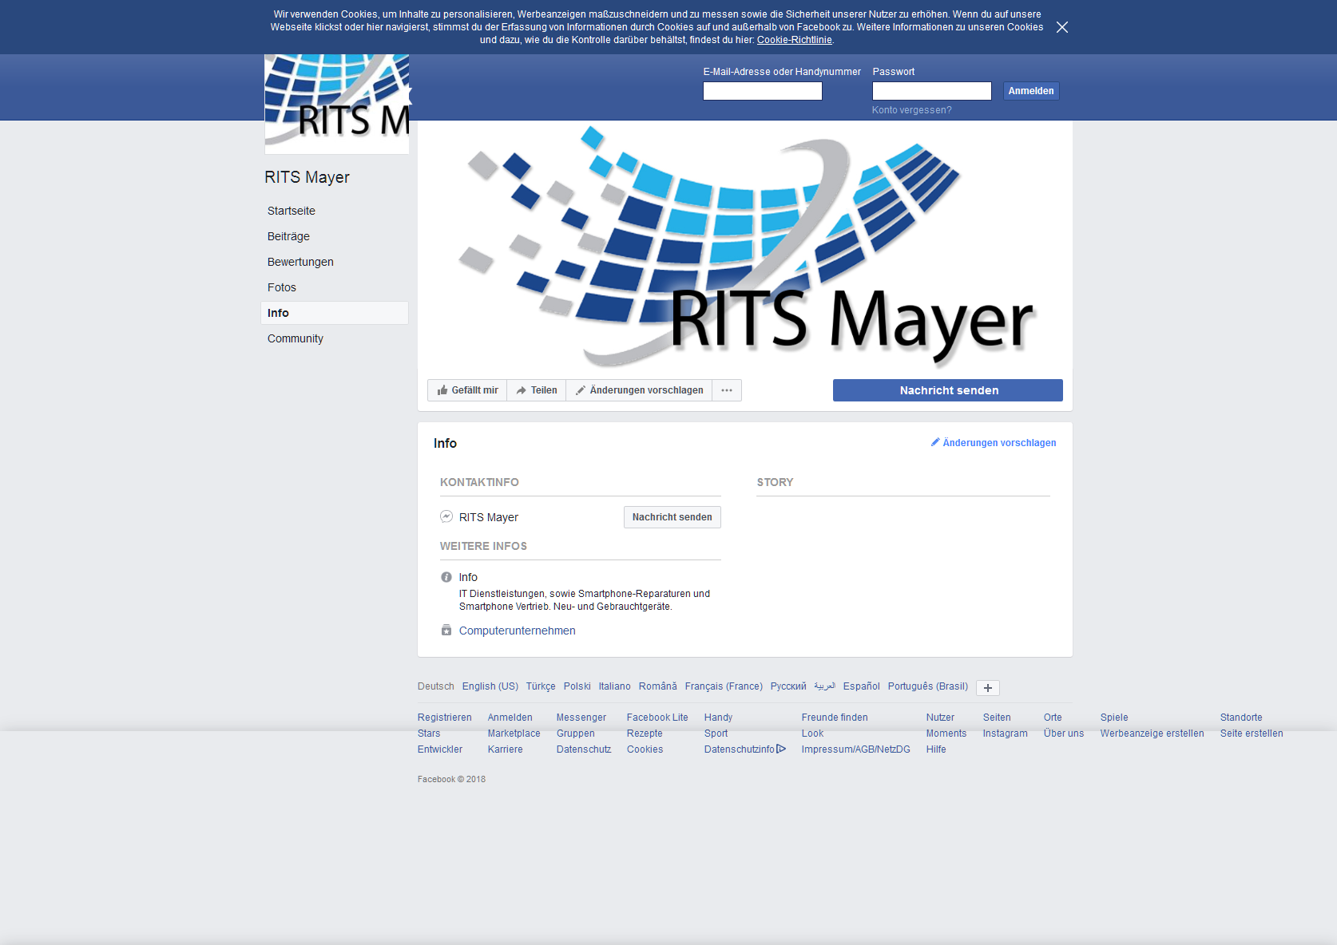1337x945 pixels.
Task: Click the Passwort input field
Action: 931,91
